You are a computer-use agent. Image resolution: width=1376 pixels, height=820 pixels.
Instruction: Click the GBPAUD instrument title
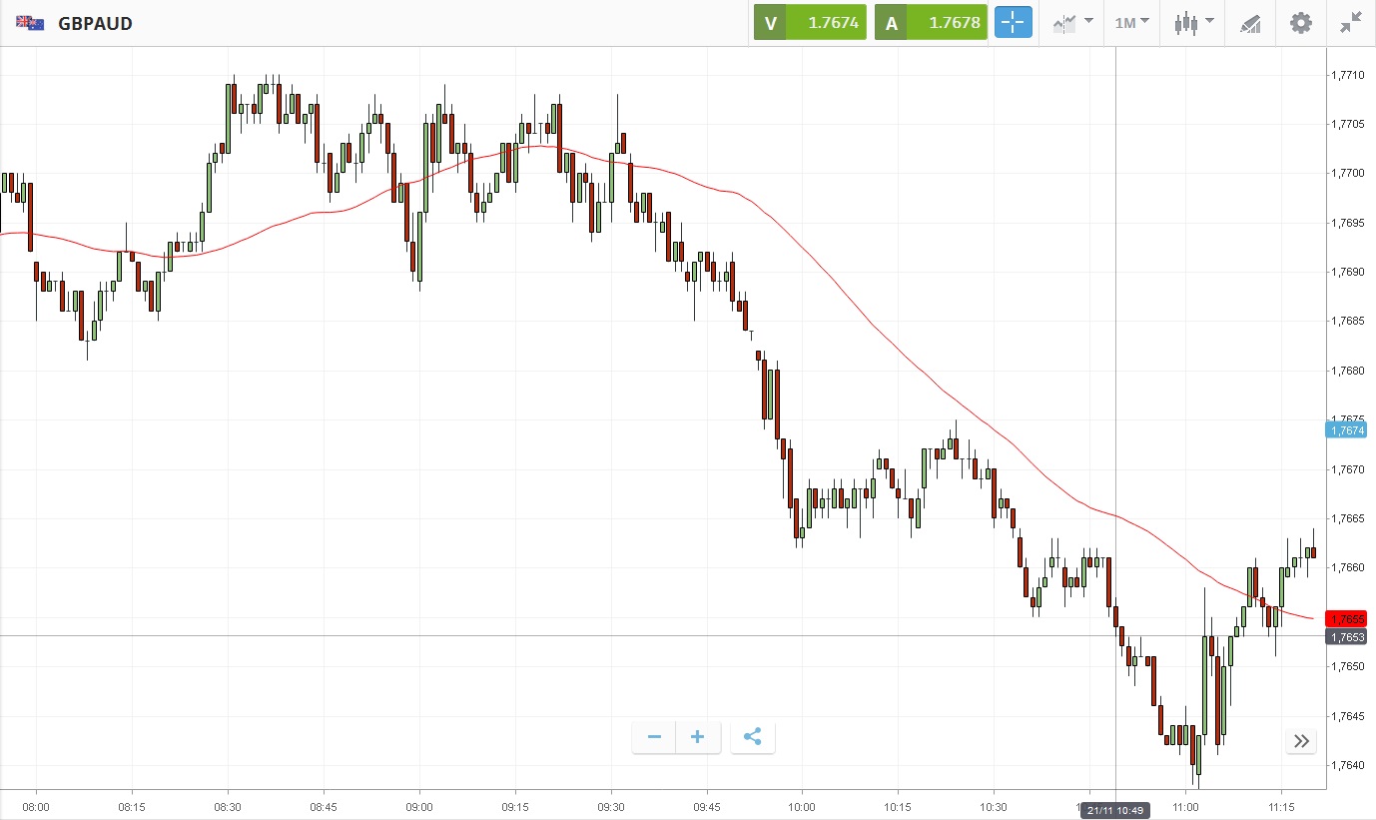click(96, 23)
